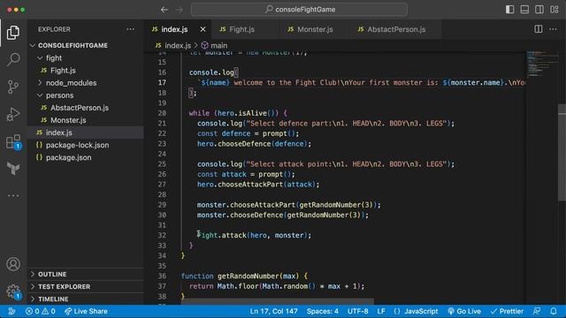This screenshot has height=318, width=566.
Task: Open the Explorer view in activity bar
Action: coord(13,33)
